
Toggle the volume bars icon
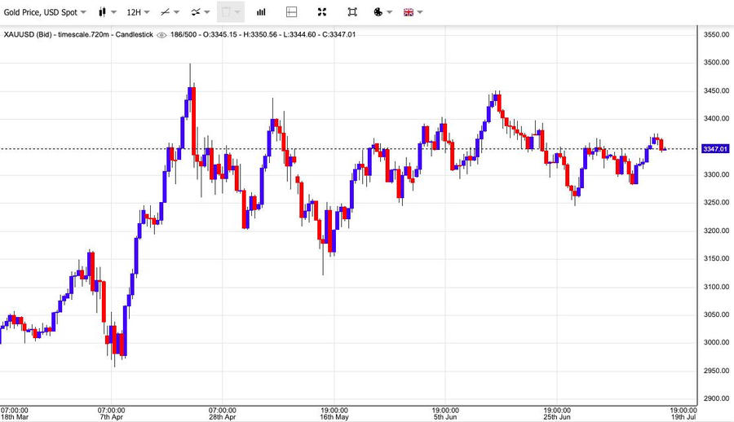pyautogui.click(x=261, y=12)
